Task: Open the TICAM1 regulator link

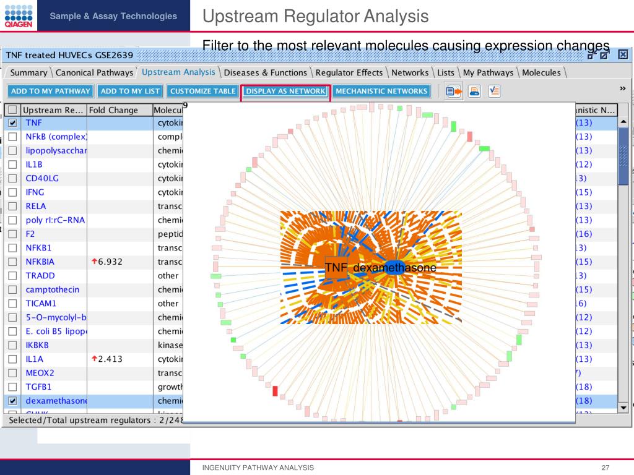Action: 41,303
